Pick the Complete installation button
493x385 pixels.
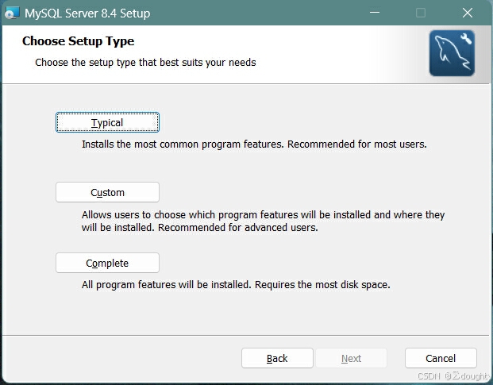(x=107, y=263)
